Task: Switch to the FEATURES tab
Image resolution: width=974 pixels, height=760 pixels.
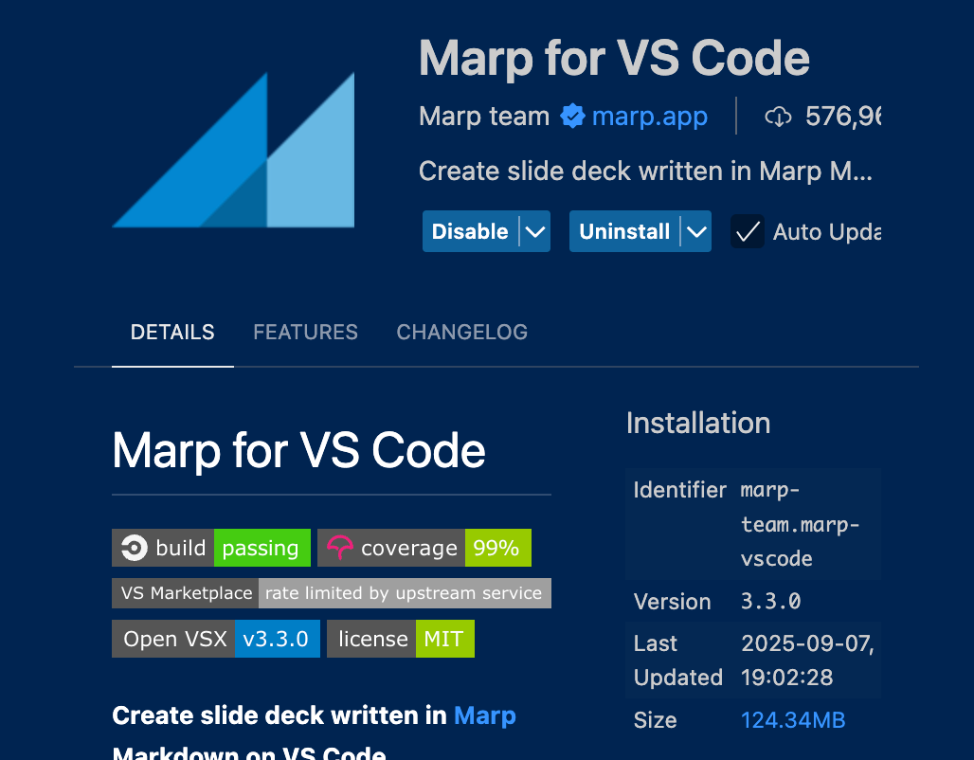Action: [306, 332]
